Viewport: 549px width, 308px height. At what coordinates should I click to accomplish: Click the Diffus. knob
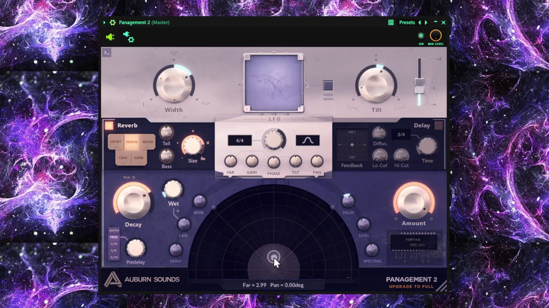pos(379,133)
